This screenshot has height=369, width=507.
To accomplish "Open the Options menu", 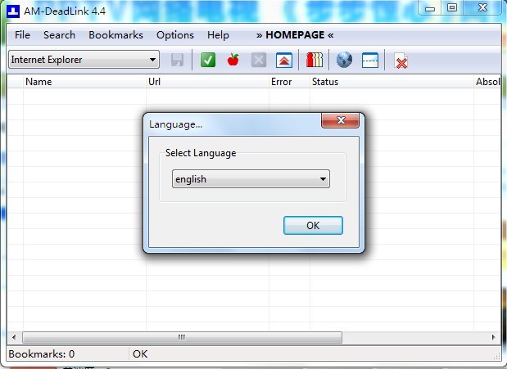I will click(x=174, y=35).
